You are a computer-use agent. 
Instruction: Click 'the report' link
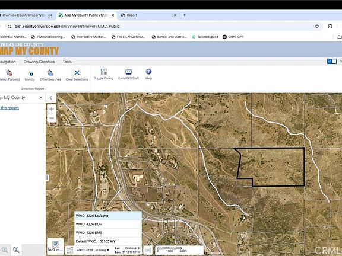click(9, 108)
